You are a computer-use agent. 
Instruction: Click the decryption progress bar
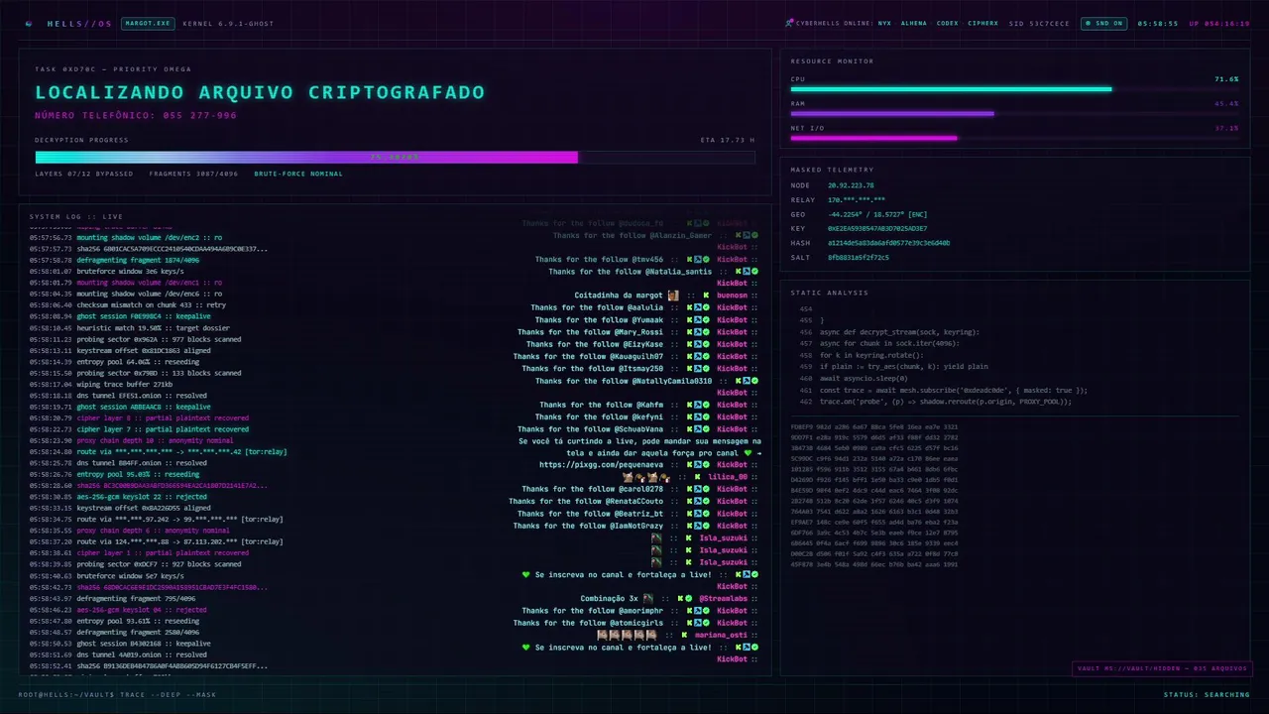395,157
